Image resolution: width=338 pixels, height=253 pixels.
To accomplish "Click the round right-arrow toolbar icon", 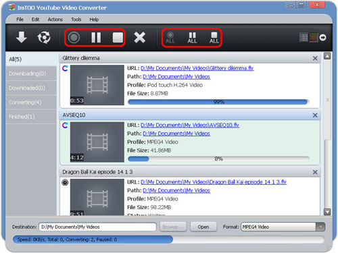I will [x=322, y=38].
